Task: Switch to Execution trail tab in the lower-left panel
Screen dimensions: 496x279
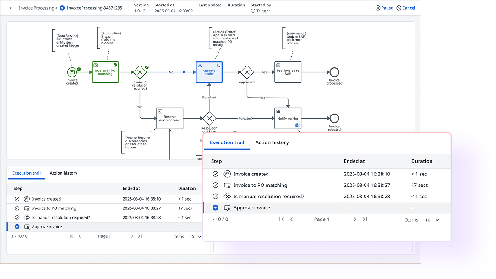Action: 27,173
